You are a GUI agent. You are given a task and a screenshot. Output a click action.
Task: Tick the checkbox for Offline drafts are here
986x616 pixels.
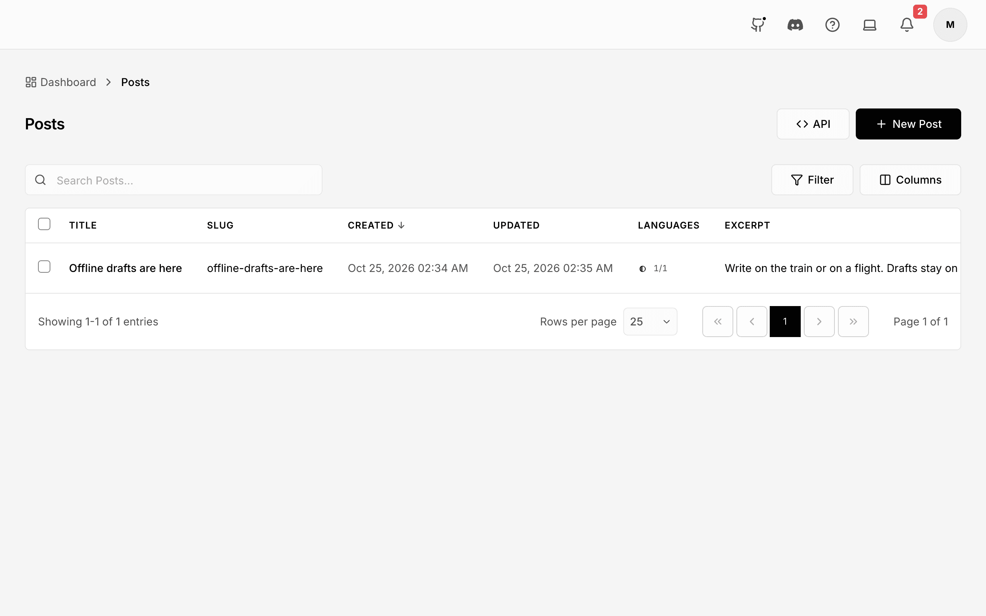[44, 267]
